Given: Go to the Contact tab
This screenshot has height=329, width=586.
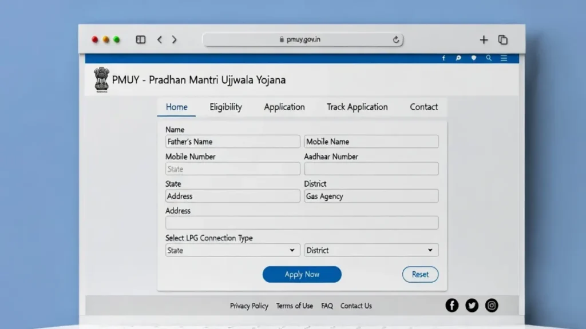Looking at the screenshot, I should pyautogui.click(x=424, y=107).
